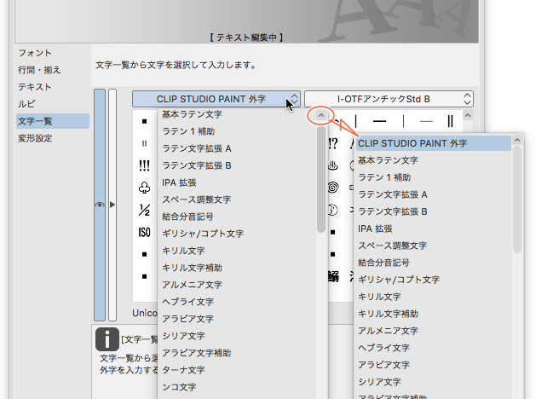The image size is (536, 399).
Task: Select the hot spring symbol glyph
Action: 332,164
